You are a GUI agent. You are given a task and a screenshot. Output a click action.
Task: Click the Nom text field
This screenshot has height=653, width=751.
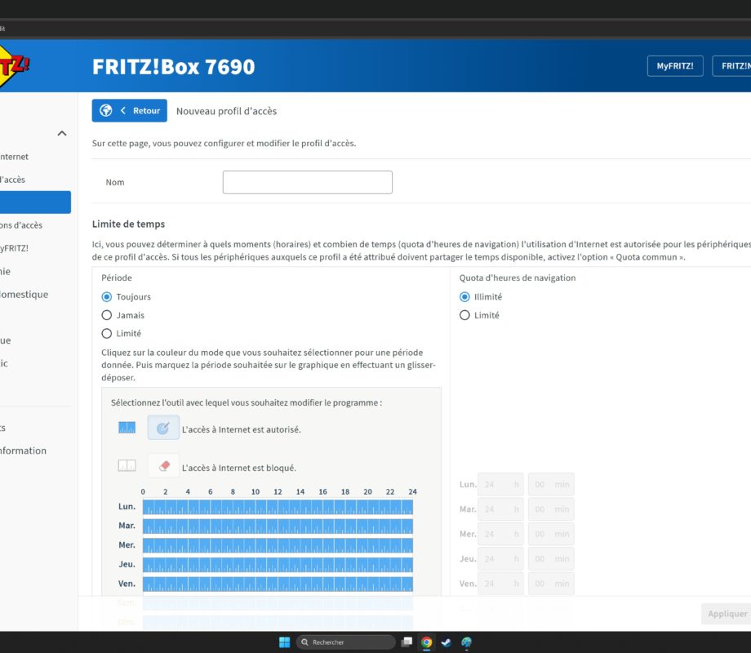(x=308, y=182)
